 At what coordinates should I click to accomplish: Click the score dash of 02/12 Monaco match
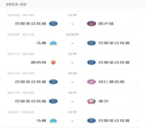tap(72, 63)
